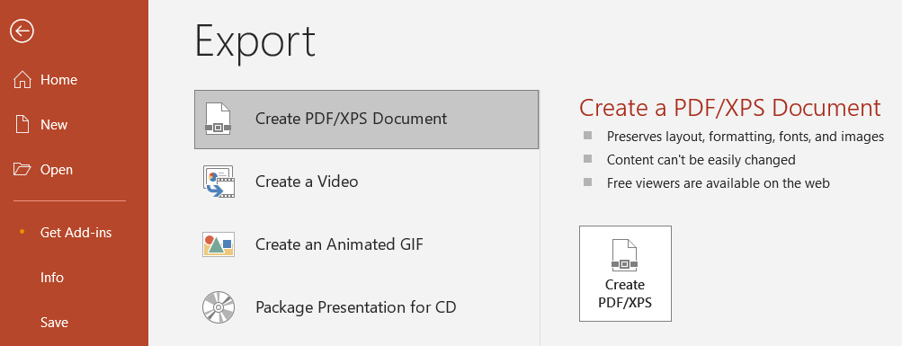This screenshot has width=902, height=346.
Task: Click the back arrow to exit Backstage view
Action: click(x=22, y=31)
